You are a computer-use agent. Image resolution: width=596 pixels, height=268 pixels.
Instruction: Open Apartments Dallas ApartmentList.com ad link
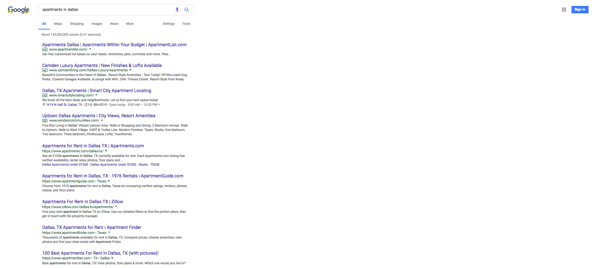(114, 45)
